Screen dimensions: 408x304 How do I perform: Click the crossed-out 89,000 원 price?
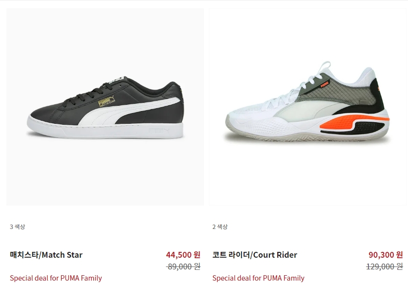pyautogui.click(x=183, y=266)
